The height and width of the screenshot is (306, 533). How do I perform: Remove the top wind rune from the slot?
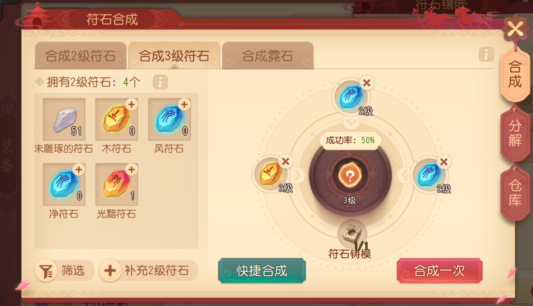366,83
